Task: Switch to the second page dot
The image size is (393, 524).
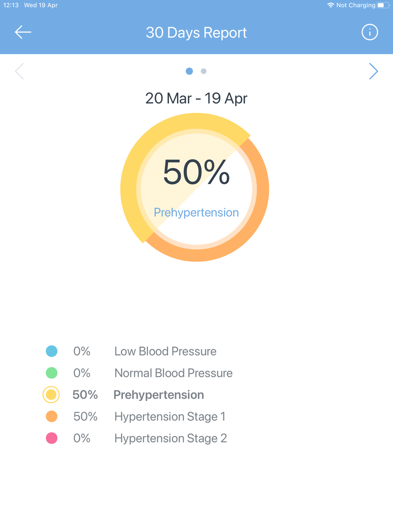Action: point(204,71)
